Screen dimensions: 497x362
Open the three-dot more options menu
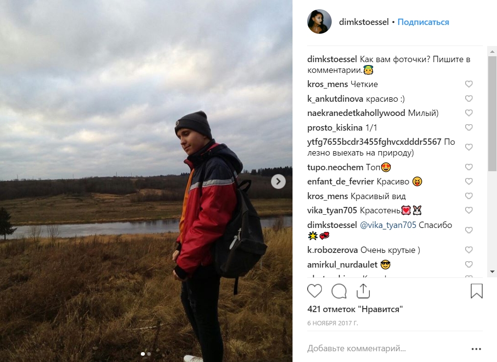click(x=476, y=349)
